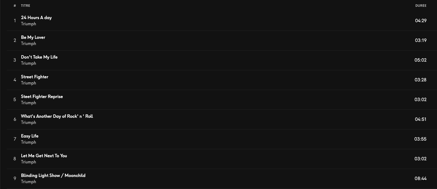Play Blinding Light Show / Moonchild
The image size is (437, 189).
53,175
